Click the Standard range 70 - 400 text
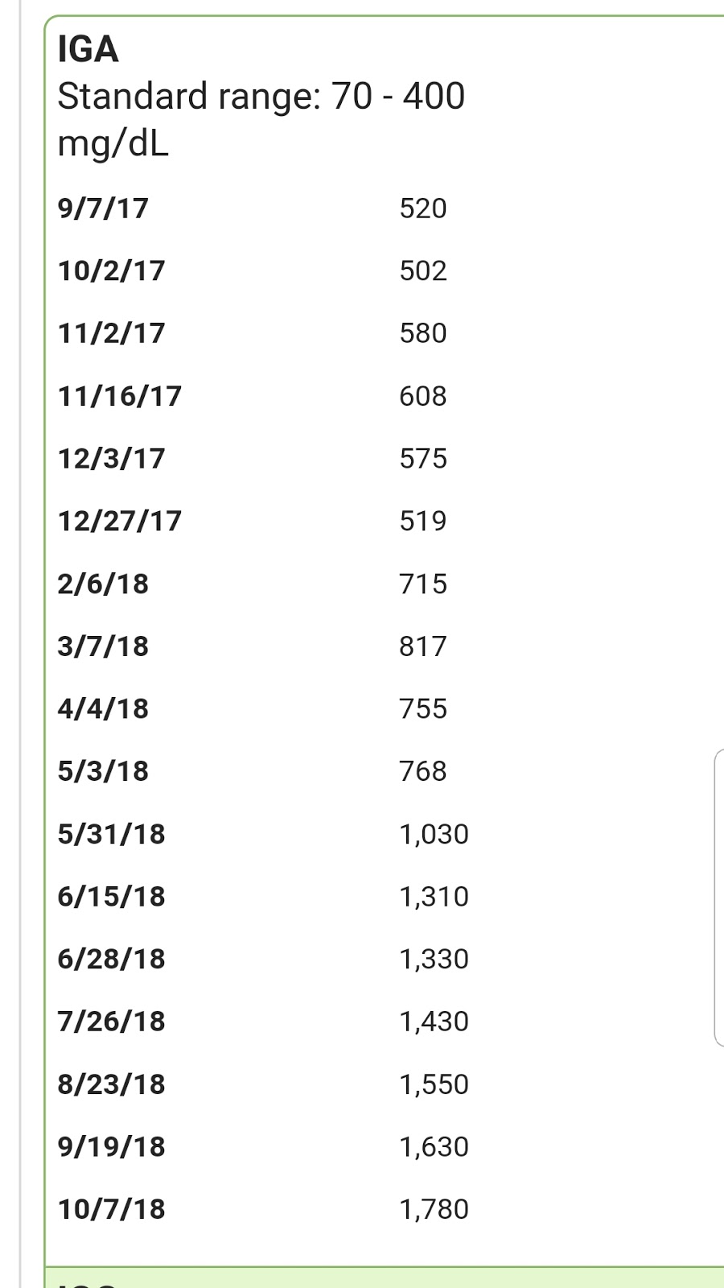 261,97
